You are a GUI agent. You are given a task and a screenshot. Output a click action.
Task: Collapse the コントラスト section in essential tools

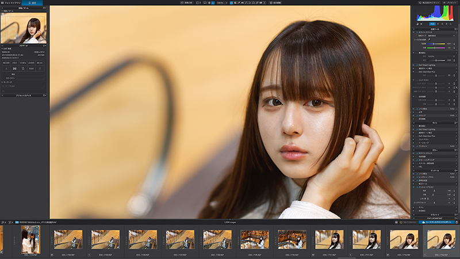pyautogui.click(x=413, y=80)
